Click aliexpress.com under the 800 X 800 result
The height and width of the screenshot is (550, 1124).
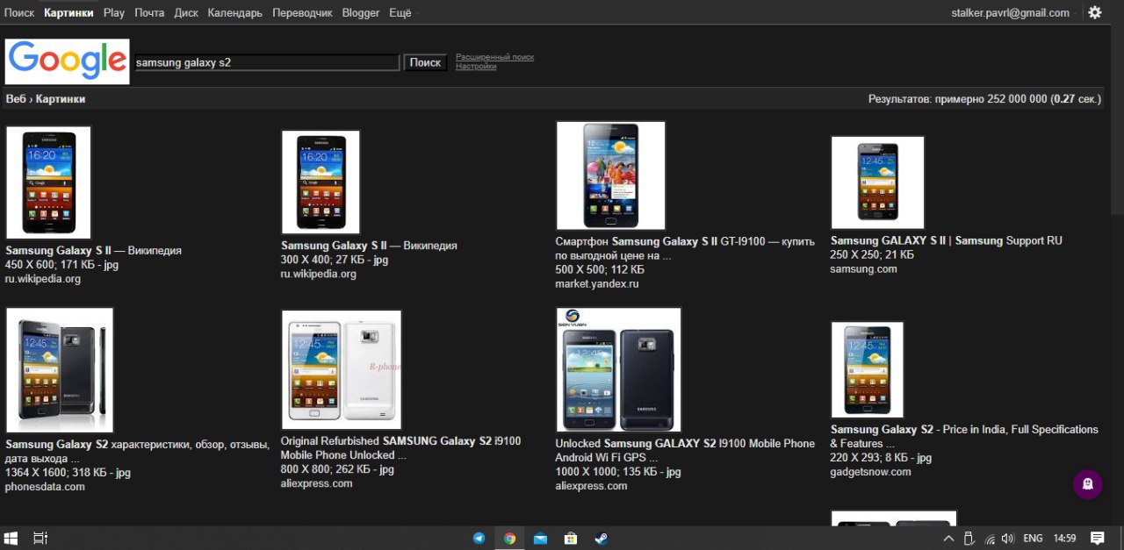317,483
